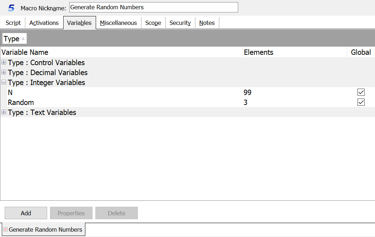Image resolution: width=375 pixels, height=237 pixels.
Task: Toggle Global checkbox for variable N
Action: [361, 93]
